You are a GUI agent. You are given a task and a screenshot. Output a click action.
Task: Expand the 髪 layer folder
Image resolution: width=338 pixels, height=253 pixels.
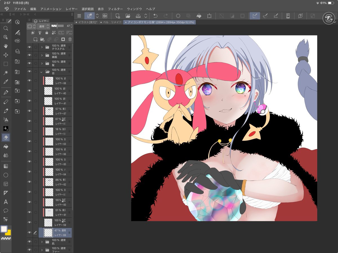point(42,64)
